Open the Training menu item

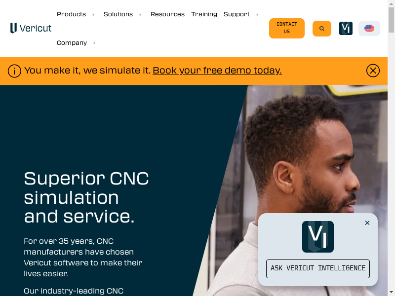point(204,14)
